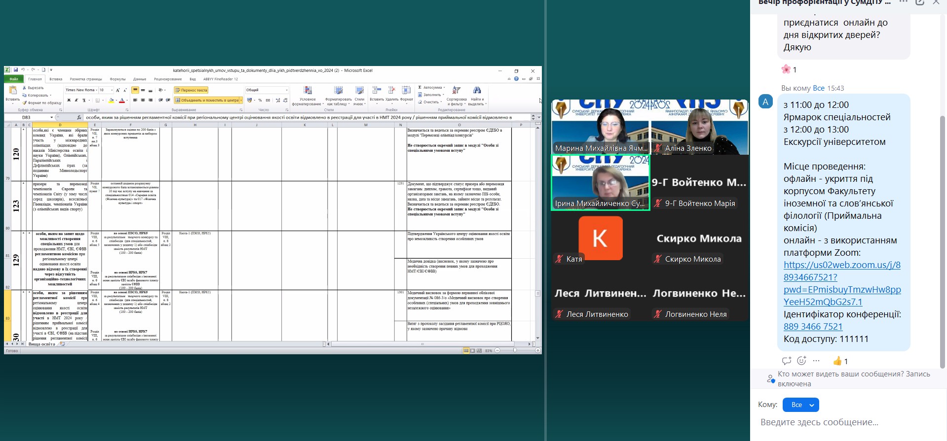Pop out the chat panel window
The height and width of the screenshot is (441, 947).
click(x=920, y=2)
